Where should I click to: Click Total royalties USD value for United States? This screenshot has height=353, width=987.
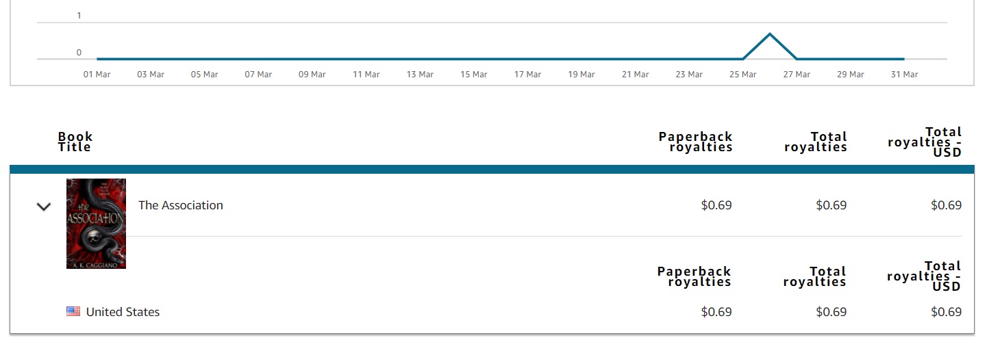pos(946,312)
